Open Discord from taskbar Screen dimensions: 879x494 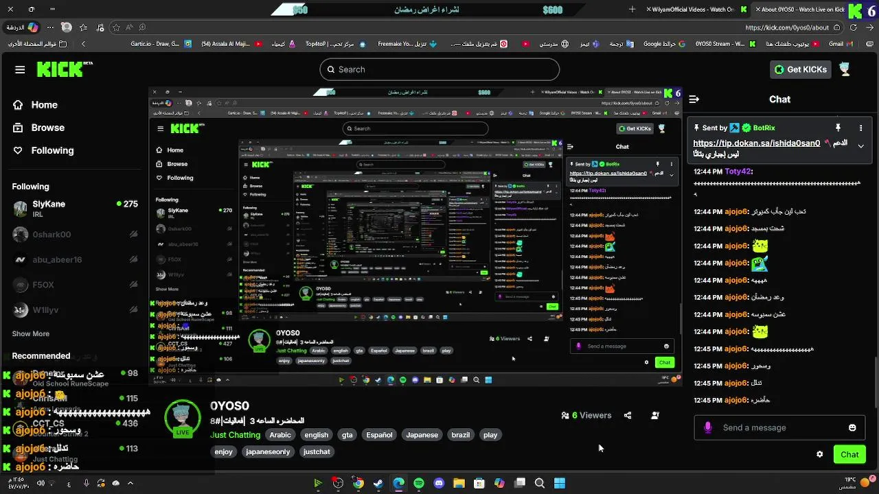[x=439, y=484]
